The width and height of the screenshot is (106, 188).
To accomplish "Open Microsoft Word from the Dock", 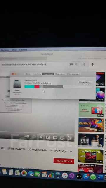I will tap(100, 177).
